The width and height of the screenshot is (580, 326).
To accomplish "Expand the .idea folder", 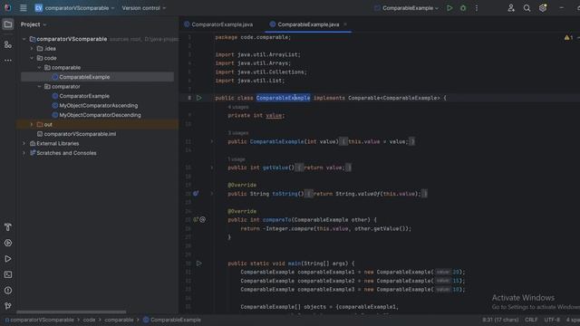I will [32, 48].
